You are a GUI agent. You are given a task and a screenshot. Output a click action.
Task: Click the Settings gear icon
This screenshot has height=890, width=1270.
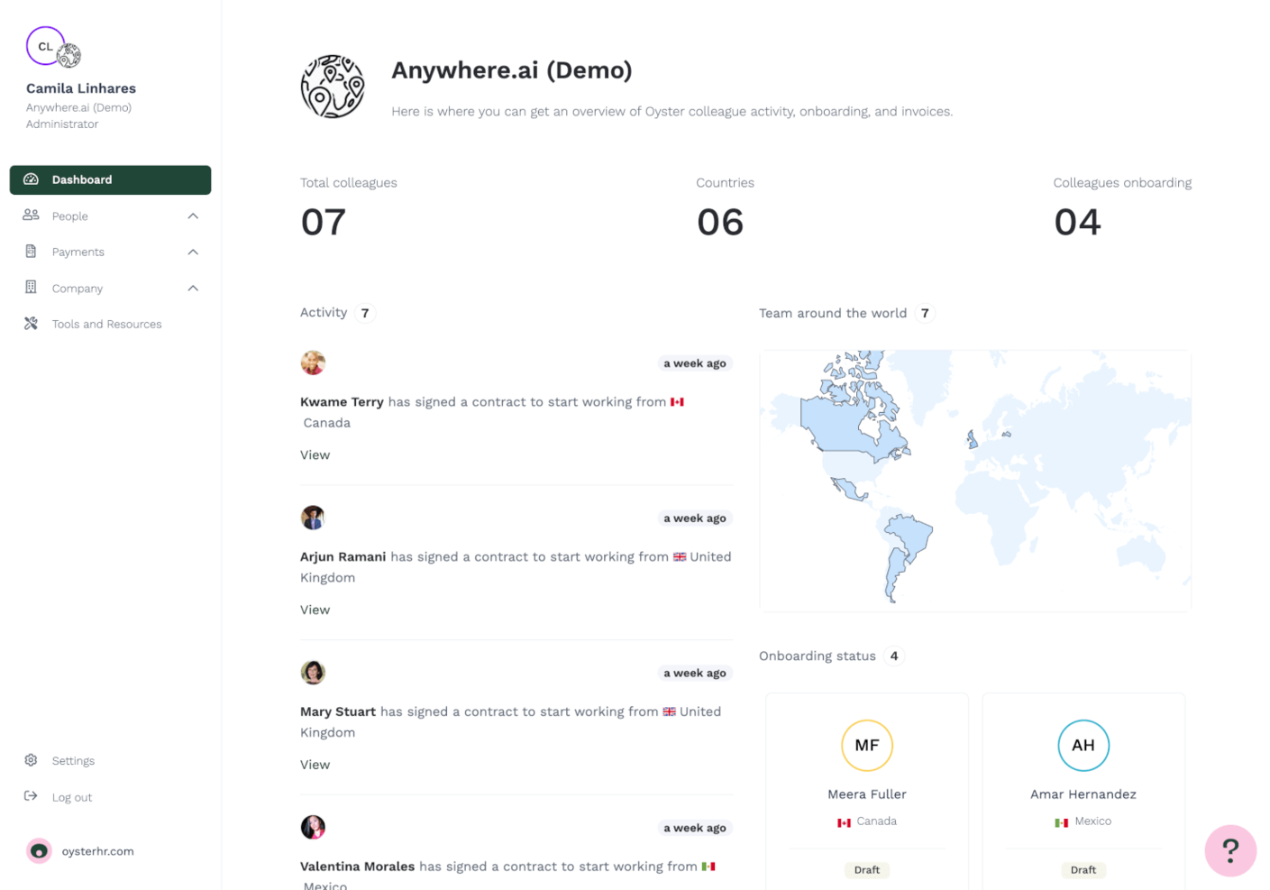(x=32, y=760)
